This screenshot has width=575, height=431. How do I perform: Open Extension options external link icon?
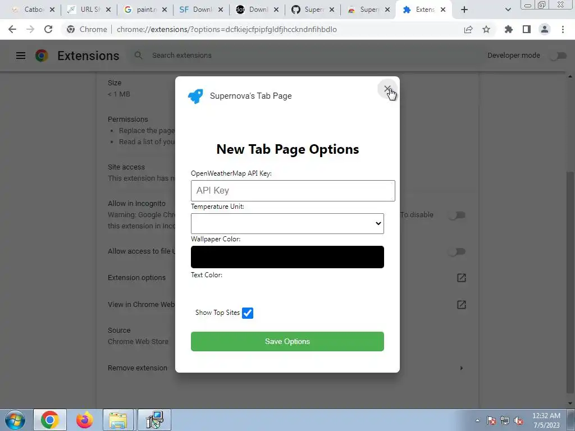click(462, 278)
